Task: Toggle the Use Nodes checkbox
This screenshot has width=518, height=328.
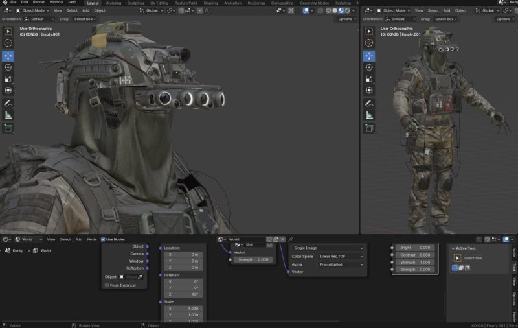Action: (103, 239)
